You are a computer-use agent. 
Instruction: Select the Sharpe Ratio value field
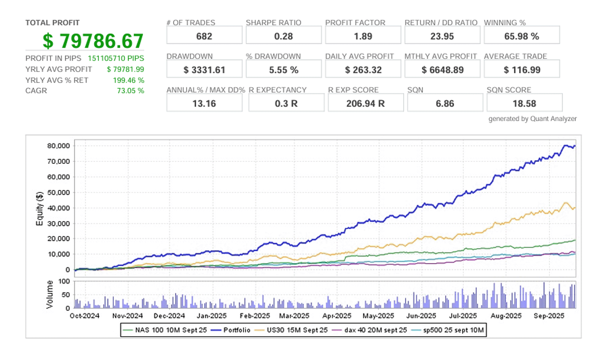pyautogui.click(x=284, y=36)
